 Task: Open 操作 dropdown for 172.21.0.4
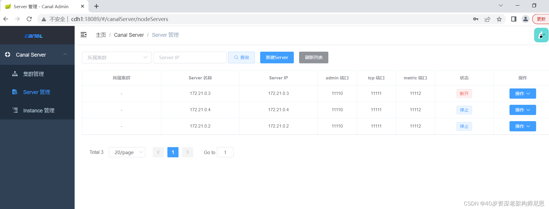coord(523,110)
